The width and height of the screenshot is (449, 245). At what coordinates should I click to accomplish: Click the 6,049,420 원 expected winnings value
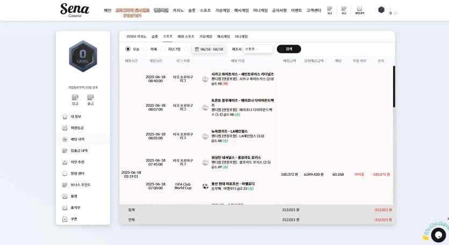pyautogui.click(x=313, y=174)
